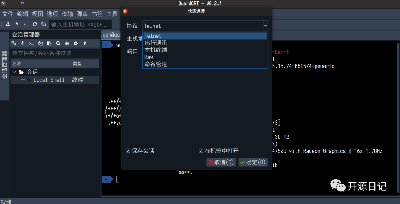This screenshot has height=204, width=400.
Task: Select 本机终端 in protocol list
Action: 205,50
